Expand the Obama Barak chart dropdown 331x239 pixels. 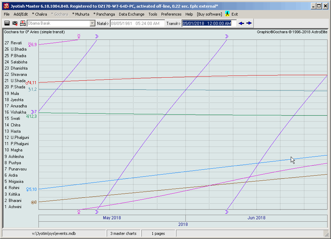92,23
